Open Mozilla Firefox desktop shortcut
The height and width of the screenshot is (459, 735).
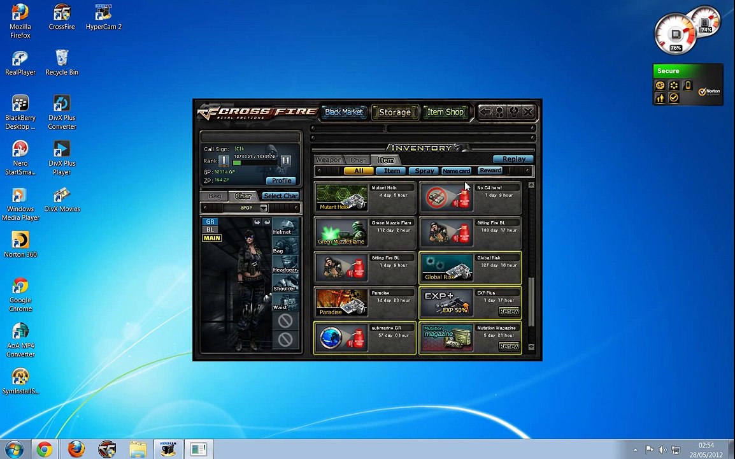click(x=20, y=21)
